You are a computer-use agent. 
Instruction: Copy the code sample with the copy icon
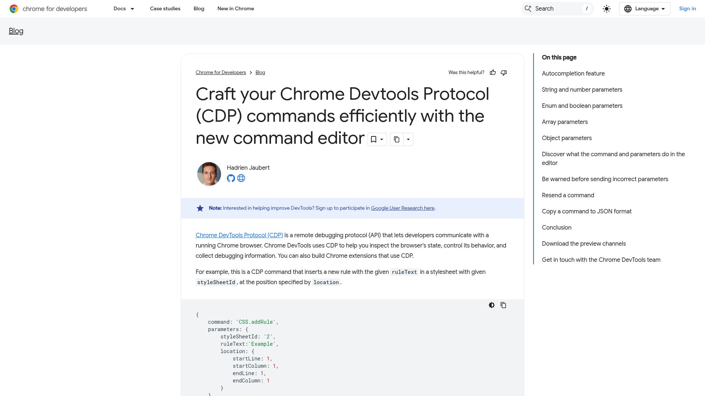tap(503, 305)
